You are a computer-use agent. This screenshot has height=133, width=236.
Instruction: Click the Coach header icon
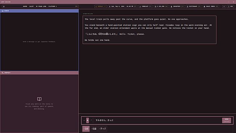[x=3, y=11]
